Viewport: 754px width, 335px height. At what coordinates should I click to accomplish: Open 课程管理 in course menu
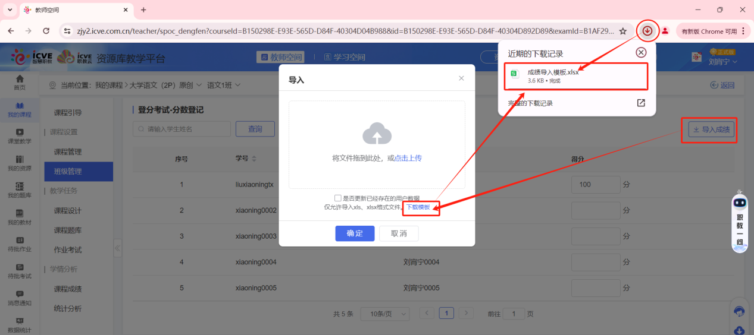[x=68, y=152]
